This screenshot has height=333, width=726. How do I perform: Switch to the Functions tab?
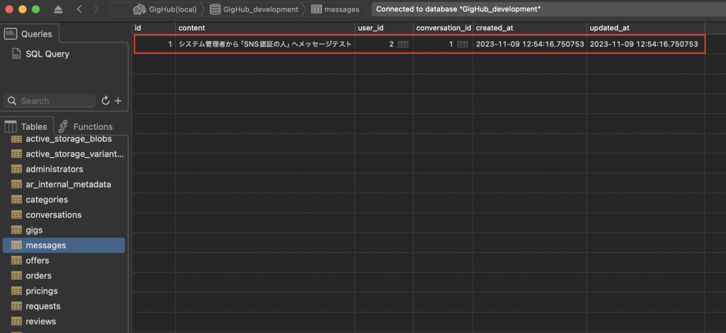tap(86, 126)
